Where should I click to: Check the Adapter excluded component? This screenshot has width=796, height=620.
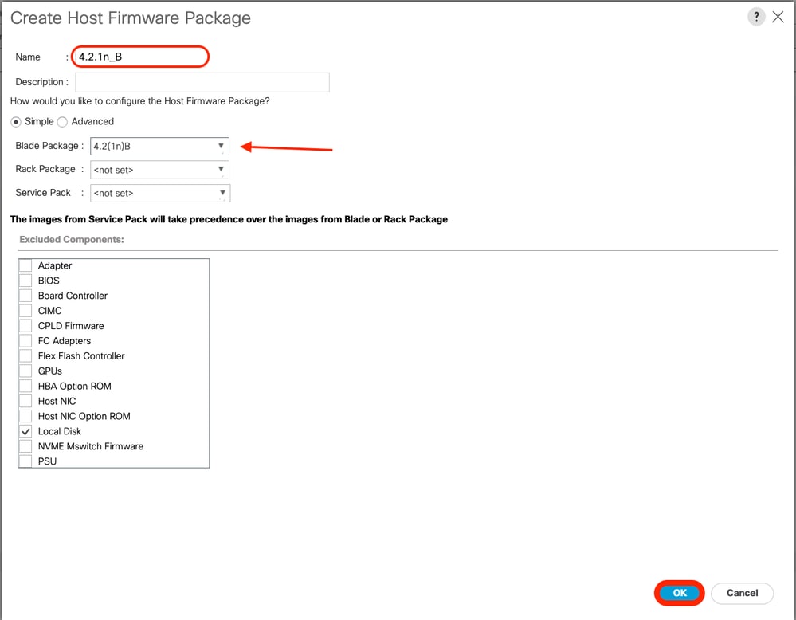coord(25,265)
